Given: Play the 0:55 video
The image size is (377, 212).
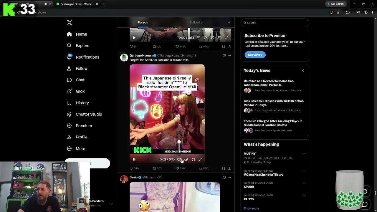Looking at the screenshot, I should pos(134,38).
